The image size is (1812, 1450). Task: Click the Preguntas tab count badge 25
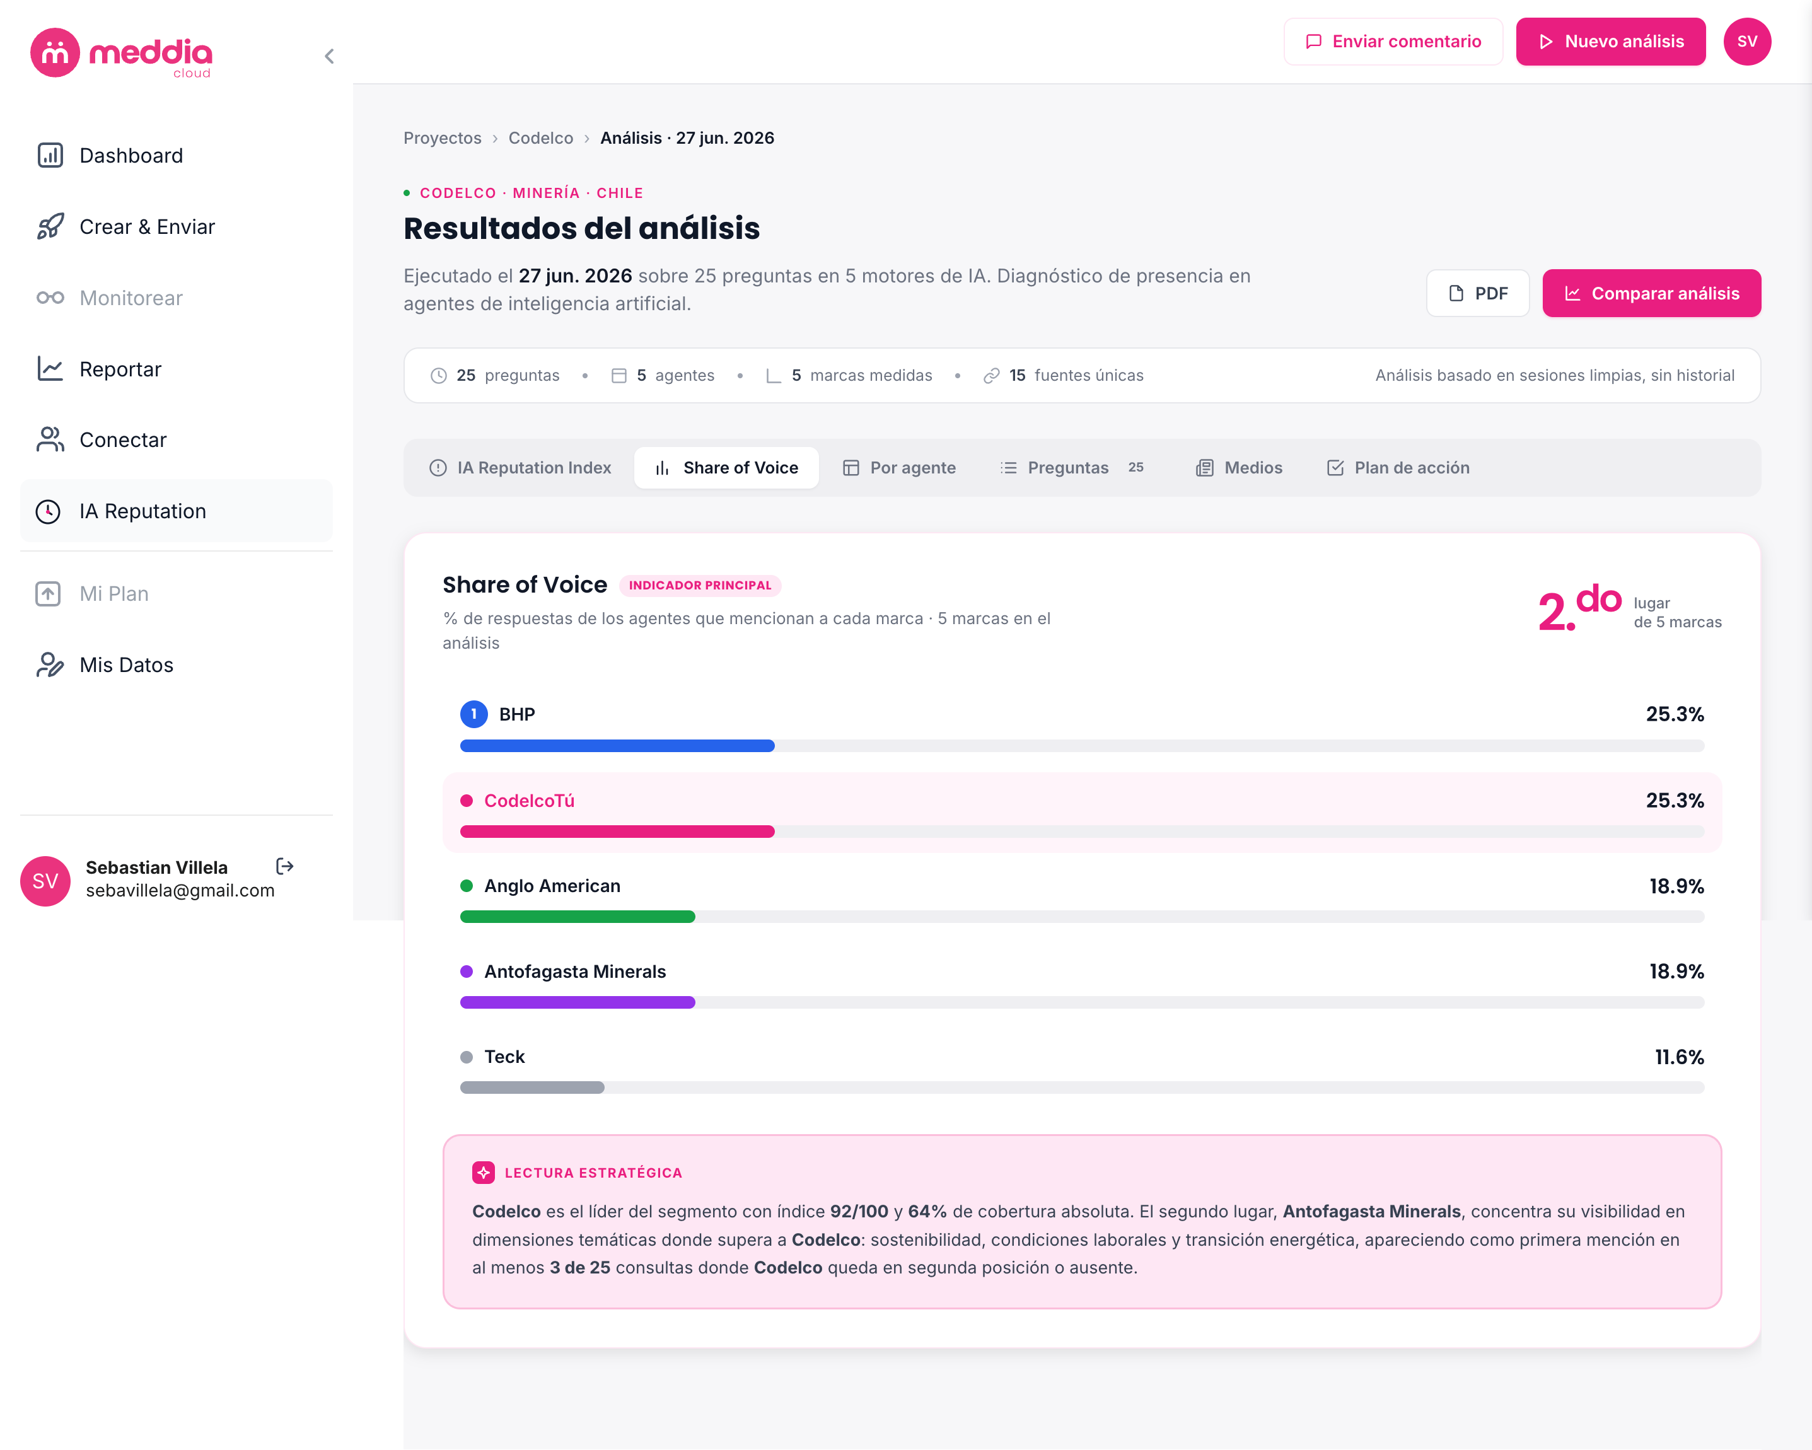click(1135, 467)
